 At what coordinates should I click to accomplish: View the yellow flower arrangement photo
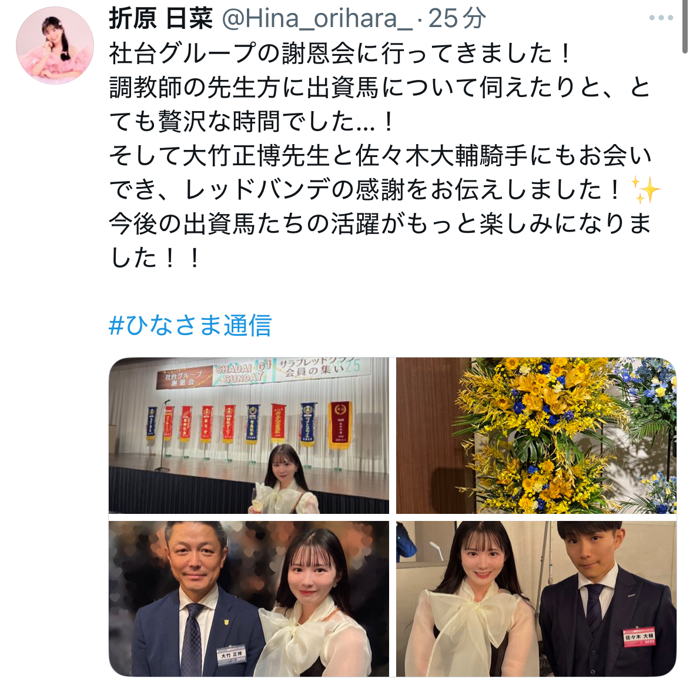[536, 436]
